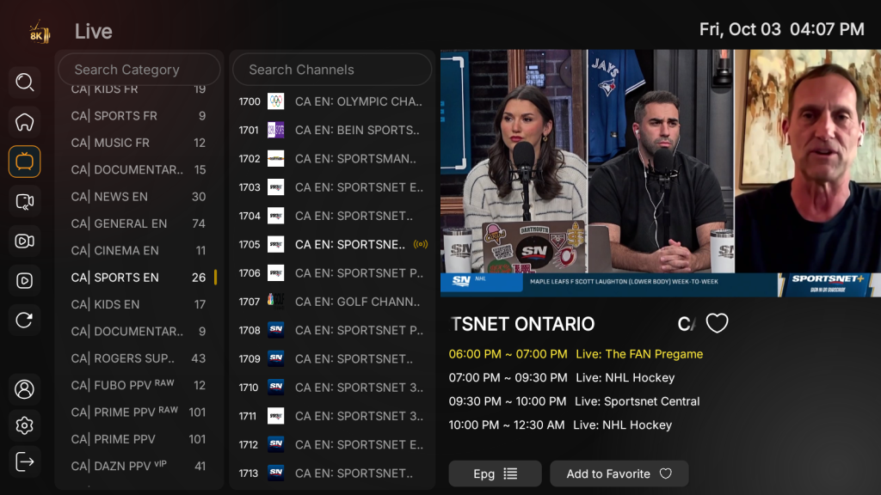Screen dimensions: 881x495
Task: Click the Add to Favorite button
Action: [619, 474]
